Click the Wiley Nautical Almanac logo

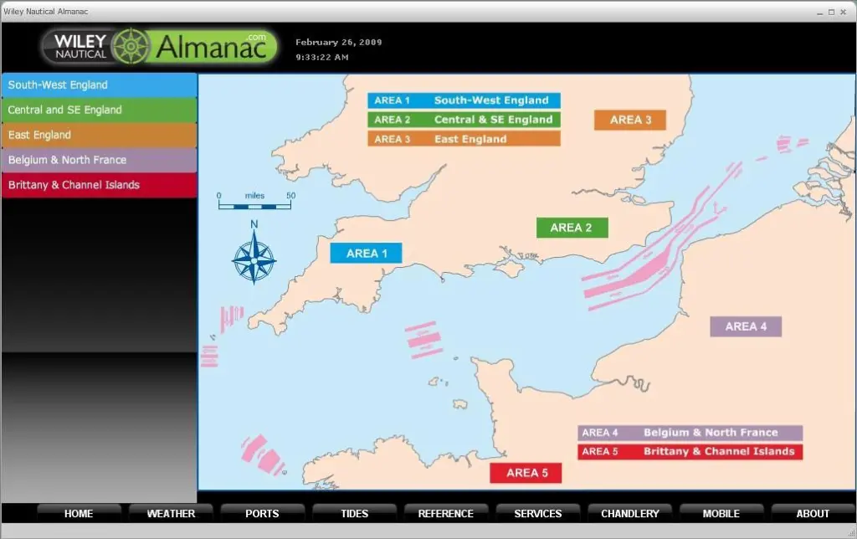tap(159, 47)
